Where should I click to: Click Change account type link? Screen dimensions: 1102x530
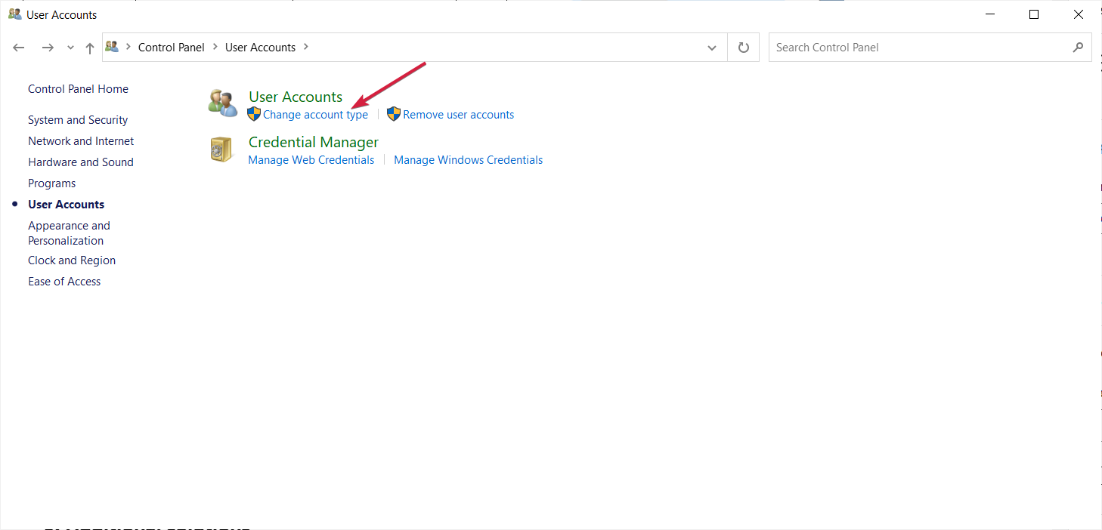315,115
